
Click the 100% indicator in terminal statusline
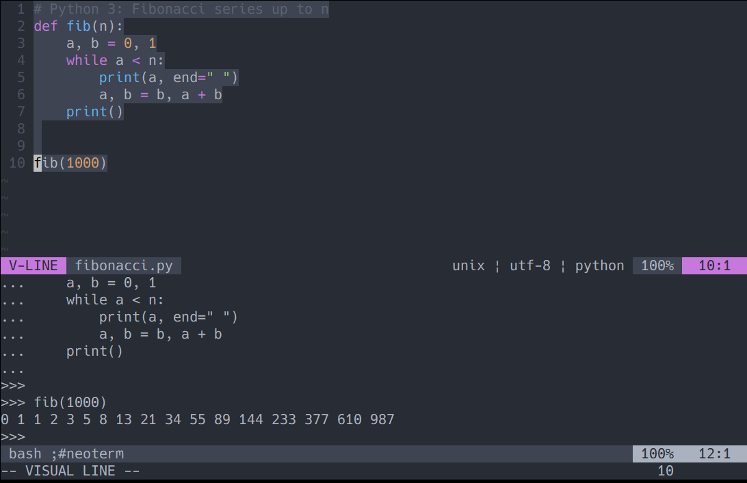657,454
